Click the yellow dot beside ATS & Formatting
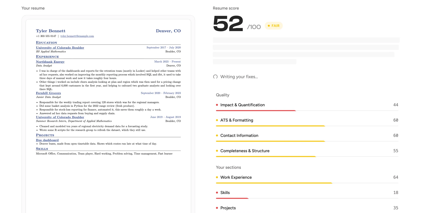 [x=217, y=120]
